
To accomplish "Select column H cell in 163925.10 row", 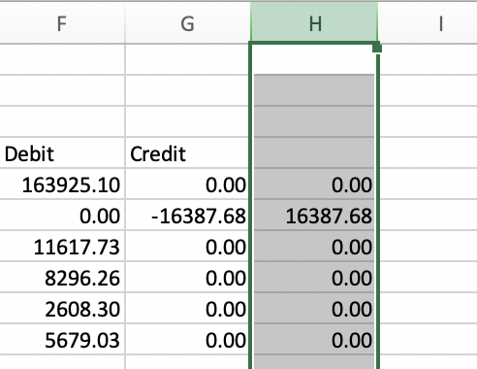I will (x=314, y=184).
